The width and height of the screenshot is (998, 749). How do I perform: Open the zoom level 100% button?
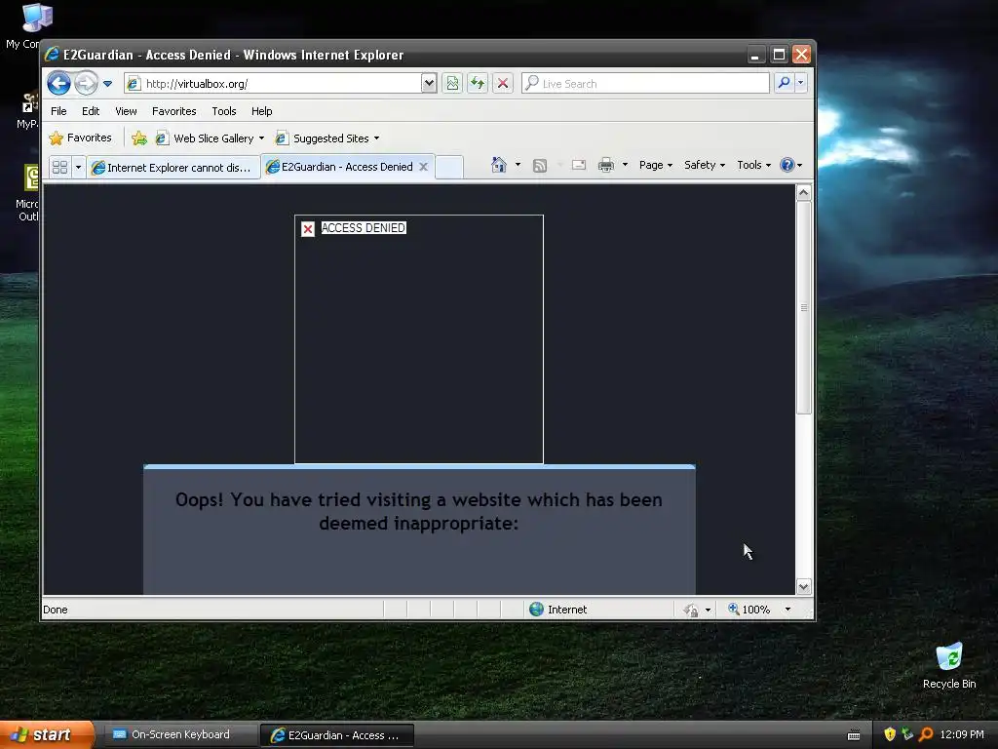tap(749, 610)
